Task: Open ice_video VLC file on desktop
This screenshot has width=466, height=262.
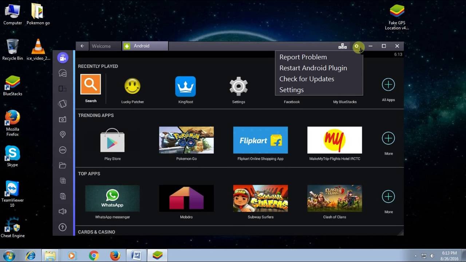Action: pos(38,49)
